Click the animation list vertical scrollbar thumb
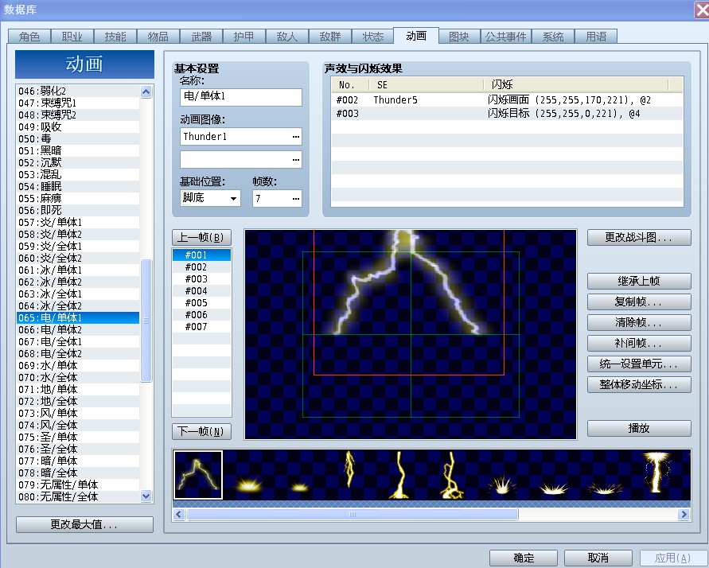 146,321
